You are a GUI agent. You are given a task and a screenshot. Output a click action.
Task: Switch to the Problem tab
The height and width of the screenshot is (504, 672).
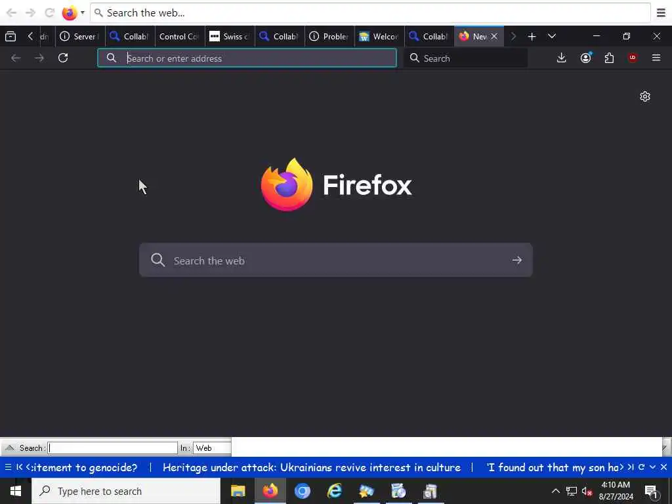pyautogui.click(x=329, y=37)
